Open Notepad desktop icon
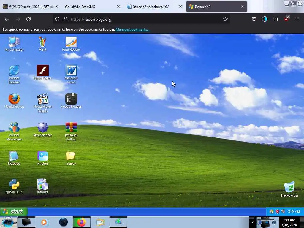The height and width of the screenshot is (228, 304). pyautogui.click(x=14, y=158)
